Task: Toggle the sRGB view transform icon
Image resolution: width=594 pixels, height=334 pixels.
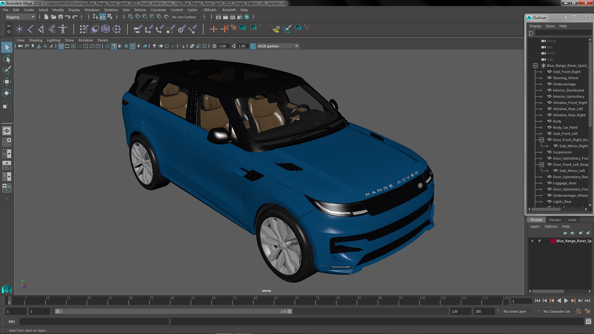Action: (x=253, y=46)
